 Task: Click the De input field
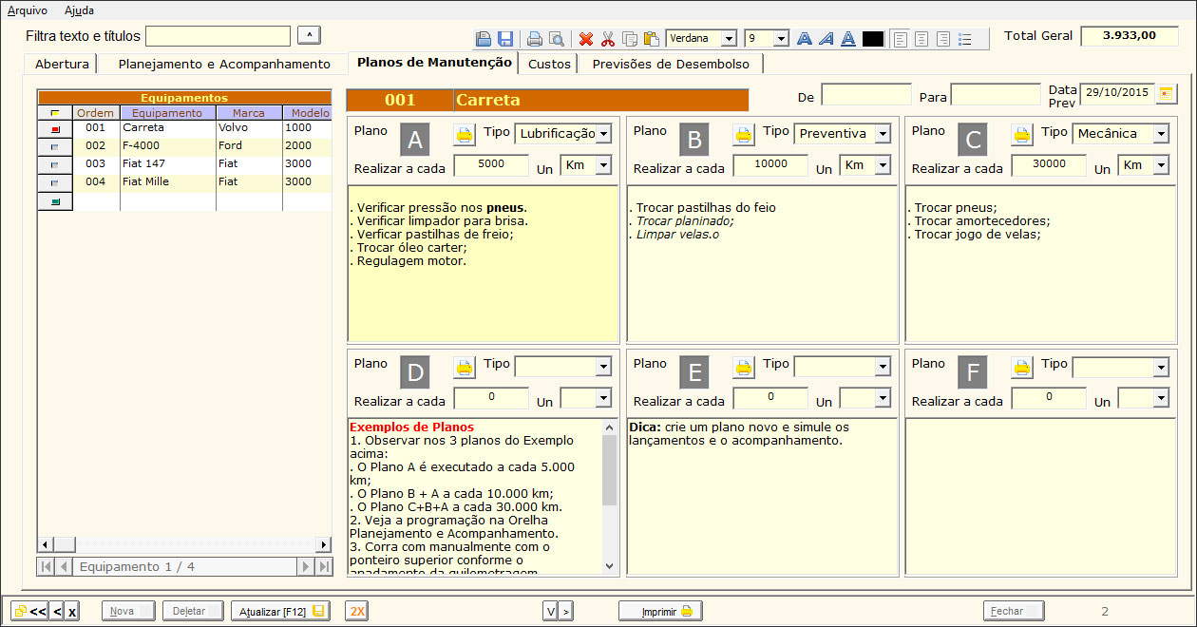coord(866,94)
